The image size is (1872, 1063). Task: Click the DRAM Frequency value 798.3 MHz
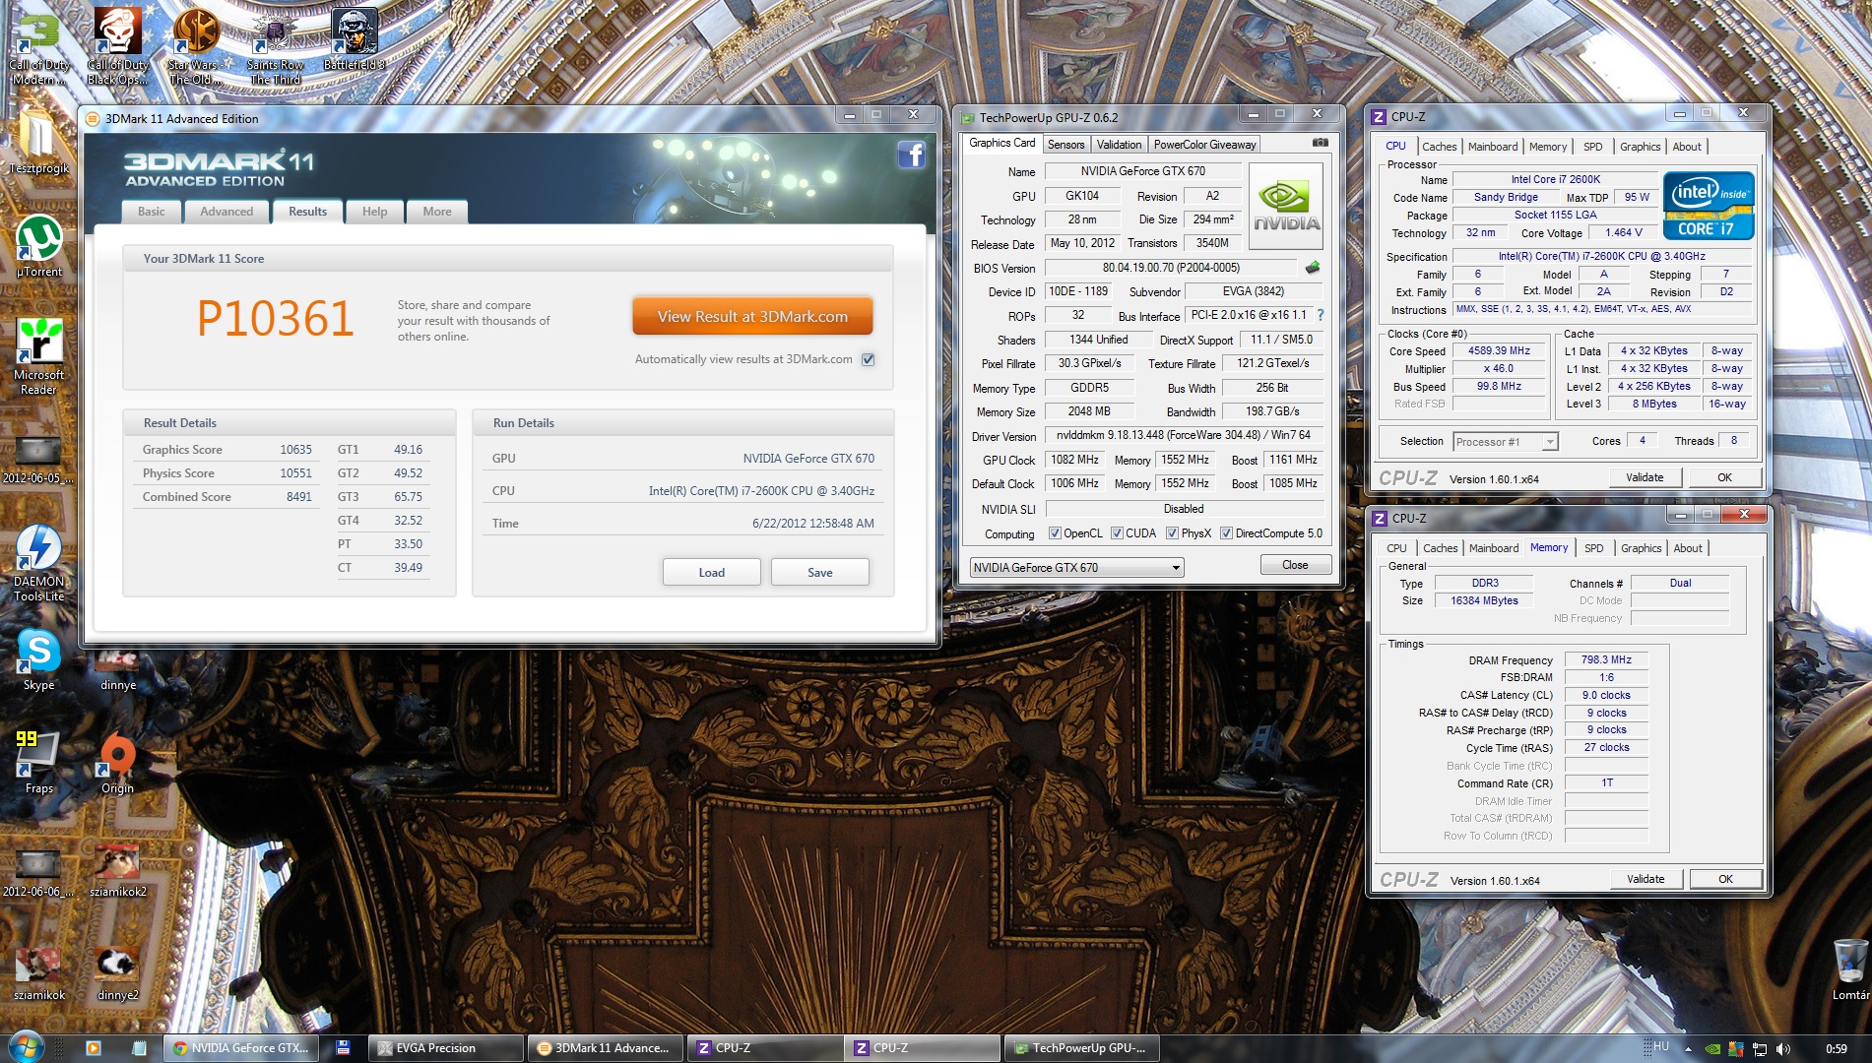(x=1606, y=659)
